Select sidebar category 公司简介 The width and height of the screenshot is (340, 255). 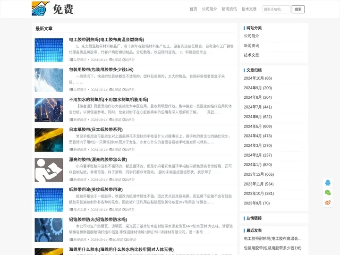point(251,36)
